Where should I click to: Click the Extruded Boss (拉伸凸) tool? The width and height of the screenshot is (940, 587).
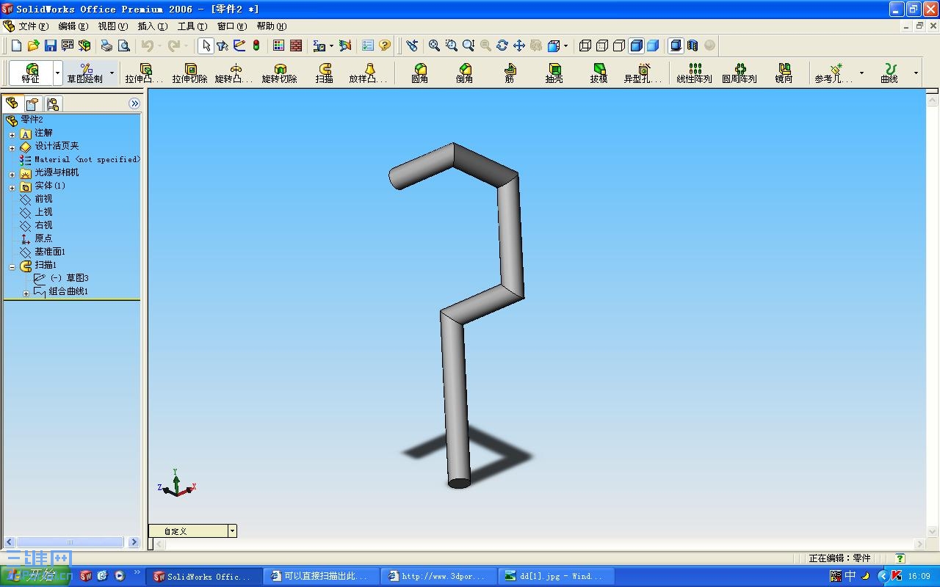coord(145,73)
